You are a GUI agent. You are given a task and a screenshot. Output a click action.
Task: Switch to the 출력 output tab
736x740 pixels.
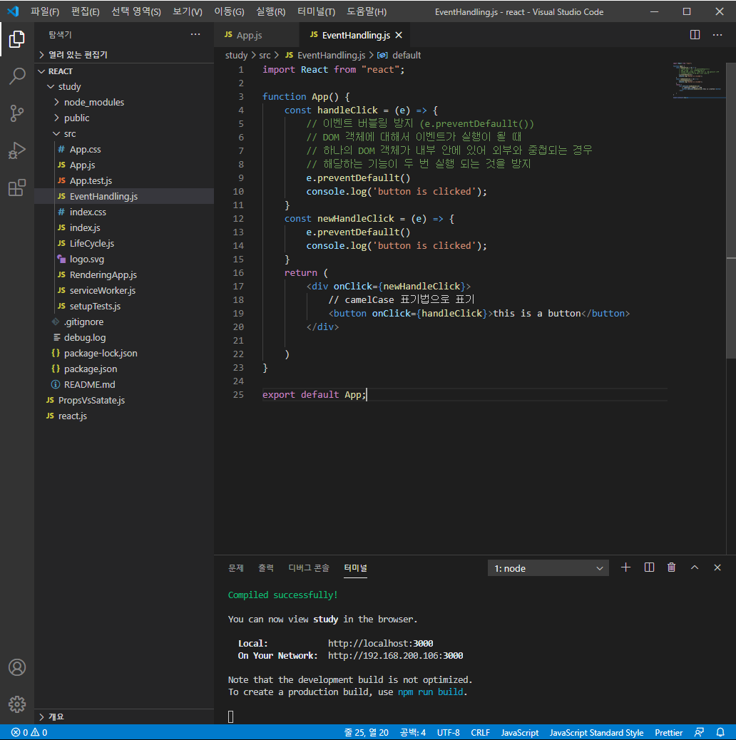click(266, 567)
